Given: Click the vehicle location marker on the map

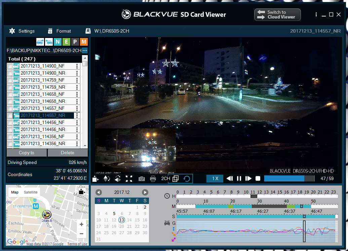Looking at the screenshot, I should (47, 214).
